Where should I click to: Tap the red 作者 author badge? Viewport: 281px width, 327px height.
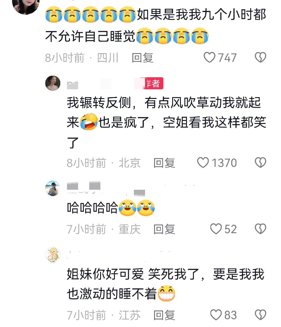click(x=153, y=83)
